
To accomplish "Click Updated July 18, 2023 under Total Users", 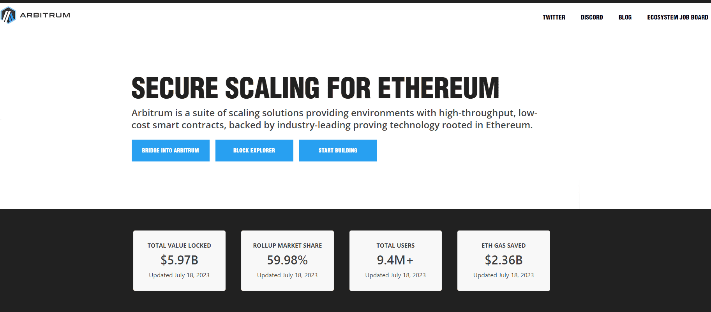I will pos(395,275).
